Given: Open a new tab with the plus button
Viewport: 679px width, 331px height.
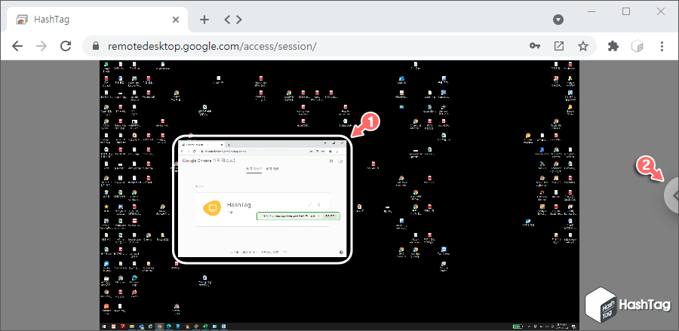Looking at the screenshot, I should (204, 20).
